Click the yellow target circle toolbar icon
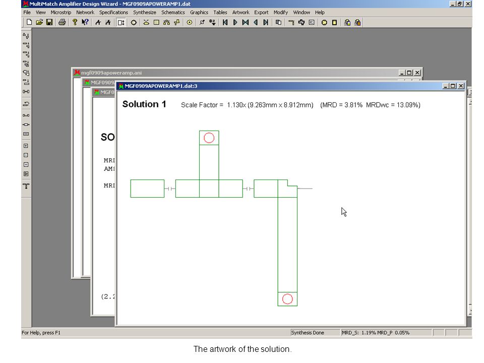Viewport: 484px width, 363px height. click(190, 22)
